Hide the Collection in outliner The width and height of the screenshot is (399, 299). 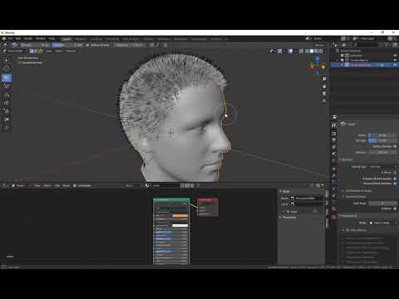tap(395, 56)
